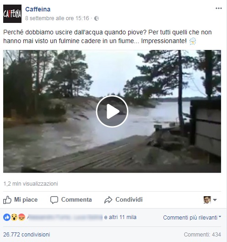Viewport: 227px width, 242px height.
Task: Click the thumbs-up Mi piace icon
Action: [7, 200]
